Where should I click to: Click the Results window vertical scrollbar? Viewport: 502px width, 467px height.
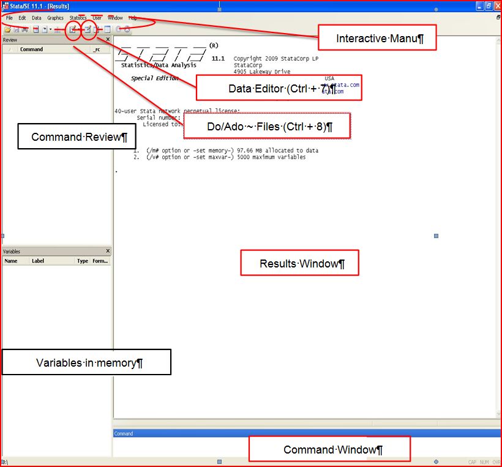499,226
